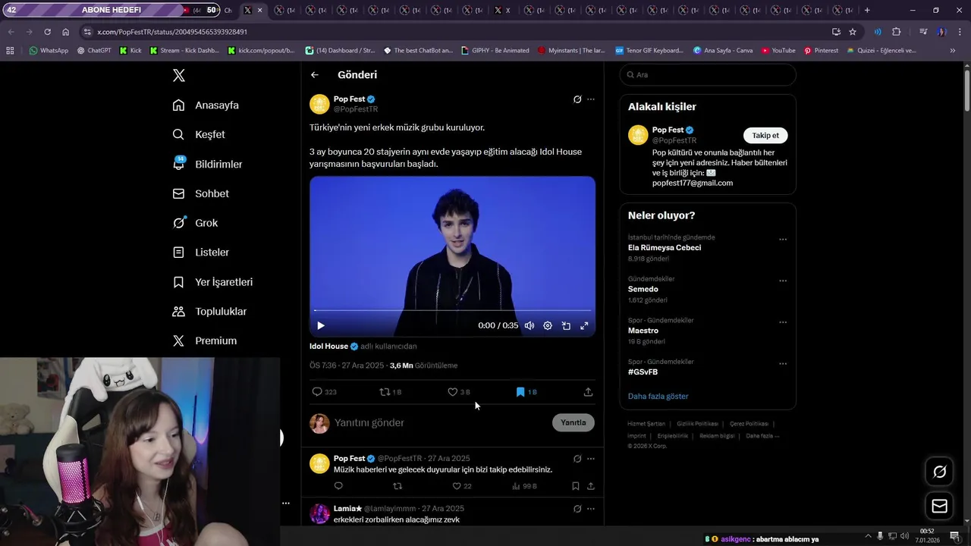Bookmark this page with star icon
This screenshot has height=546, width=971.
point(853,32)
